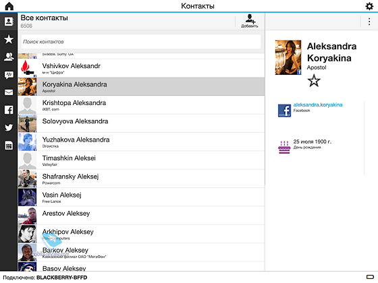Select contact Timashkin Aleksei
Image resolution: width=378 pixels, height=283 pixels.
pos(141,160)
